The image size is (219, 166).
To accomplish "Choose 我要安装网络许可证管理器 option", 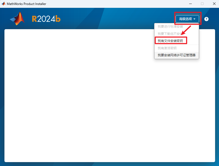I will (x=176, y=55).
